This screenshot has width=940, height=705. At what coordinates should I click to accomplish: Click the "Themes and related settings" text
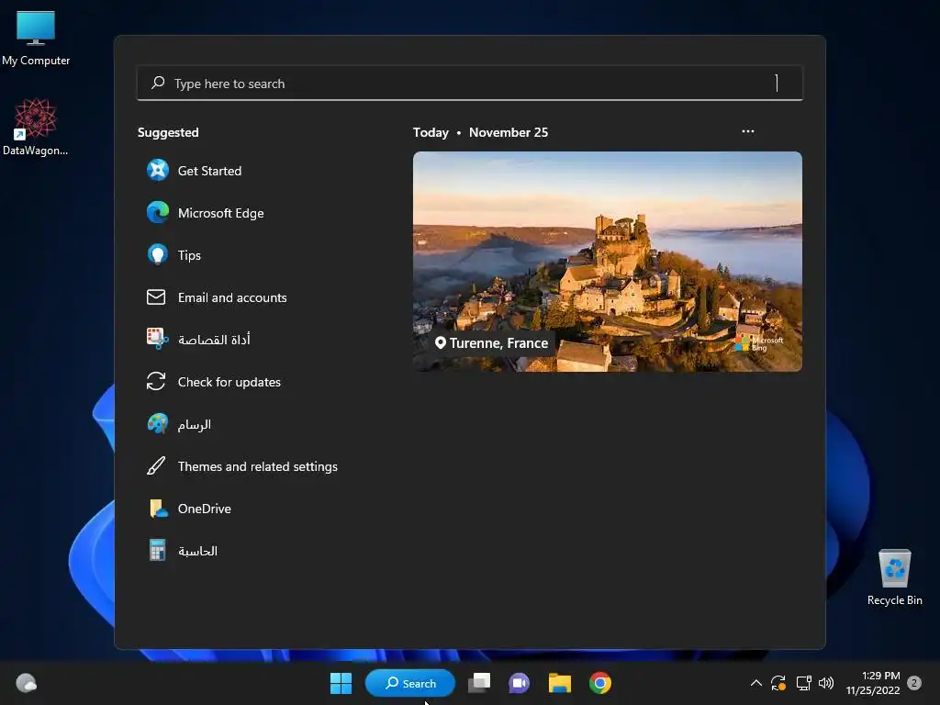click(258, 466)
